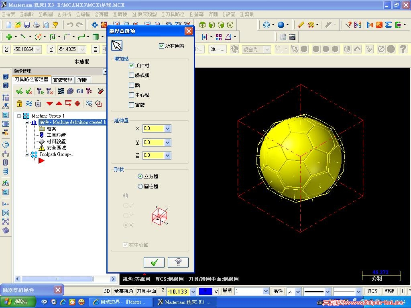Click the lock operations padlock icon
The width and height of the screenshot is (411, 308).
coord(19,104)
